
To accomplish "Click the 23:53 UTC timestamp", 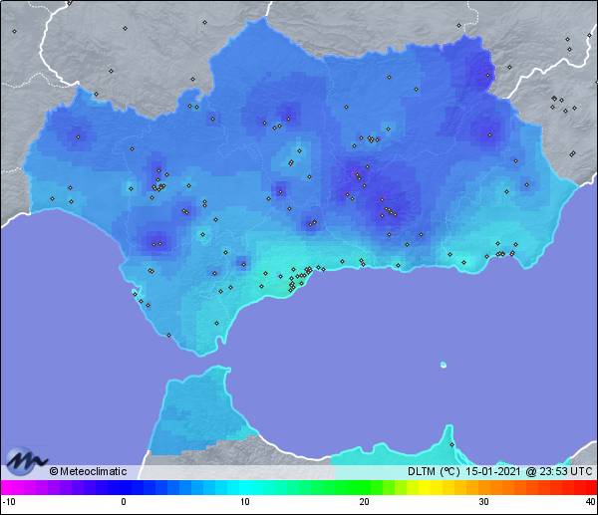I will click(x=565, y=471).
